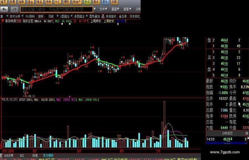Select the 多图组合 layout
Viewport: 249px width, 160px height.
point(79,16)
